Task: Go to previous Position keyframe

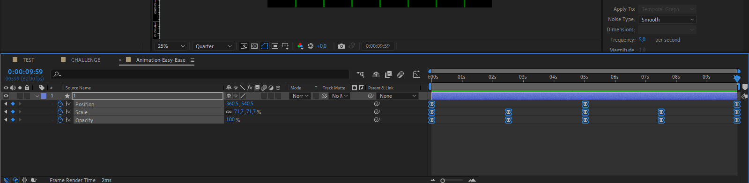Action: click(6, 104)
